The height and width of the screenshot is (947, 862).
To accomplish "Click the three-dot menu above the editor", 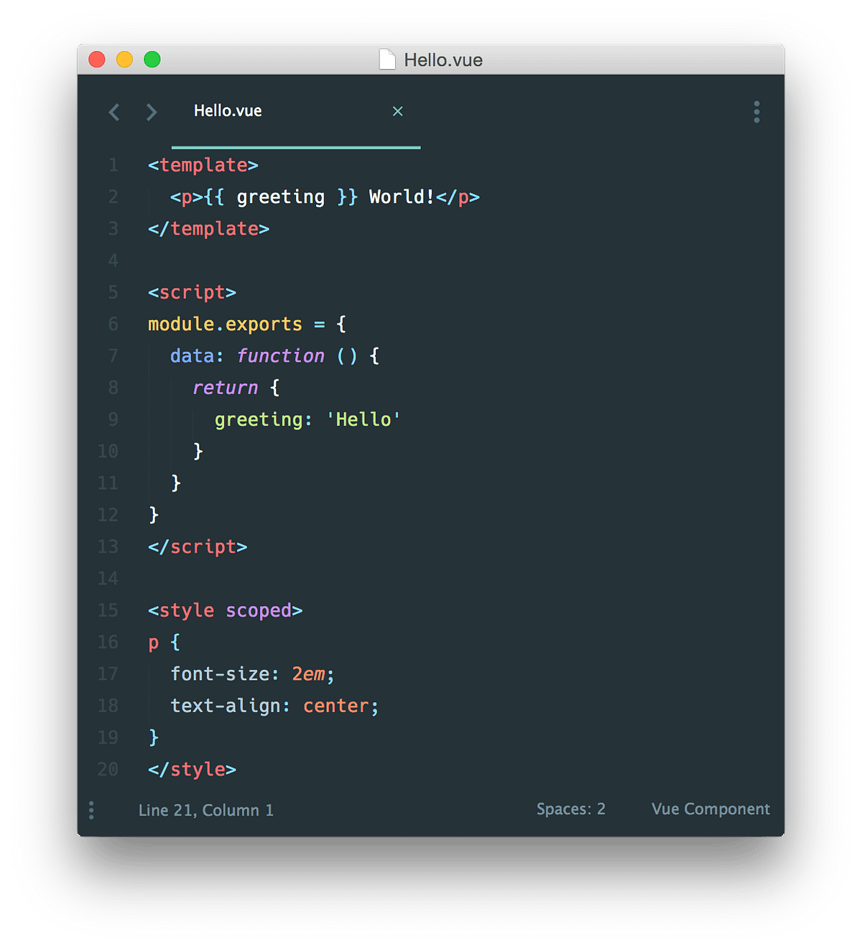I will pyautogui.click(x=756, y=112).
